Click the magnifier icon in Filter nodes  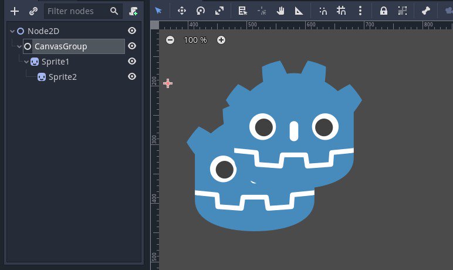pos(114,11)
